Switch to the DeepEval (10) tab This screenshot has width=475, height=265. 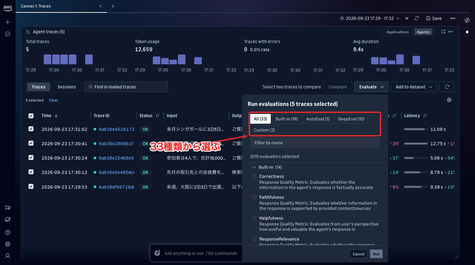(351, 119)
